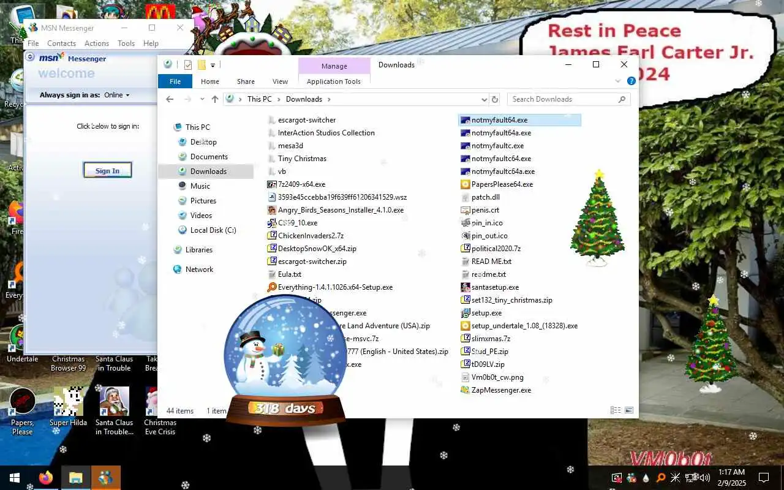784x490 pixels.
Task: Select the InterAction Studios Collection folder
Action: pyautogui.click(x=326, y=133)
